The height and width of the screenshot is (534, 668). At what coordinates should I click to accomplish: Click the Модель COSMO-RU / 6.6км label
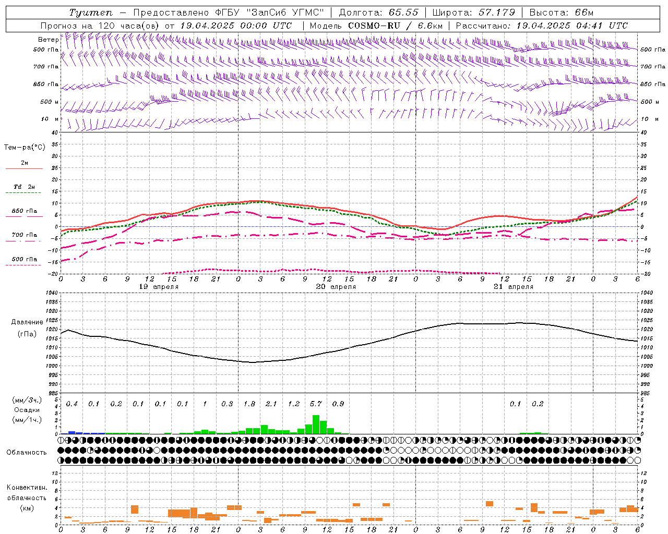[376, 26]
